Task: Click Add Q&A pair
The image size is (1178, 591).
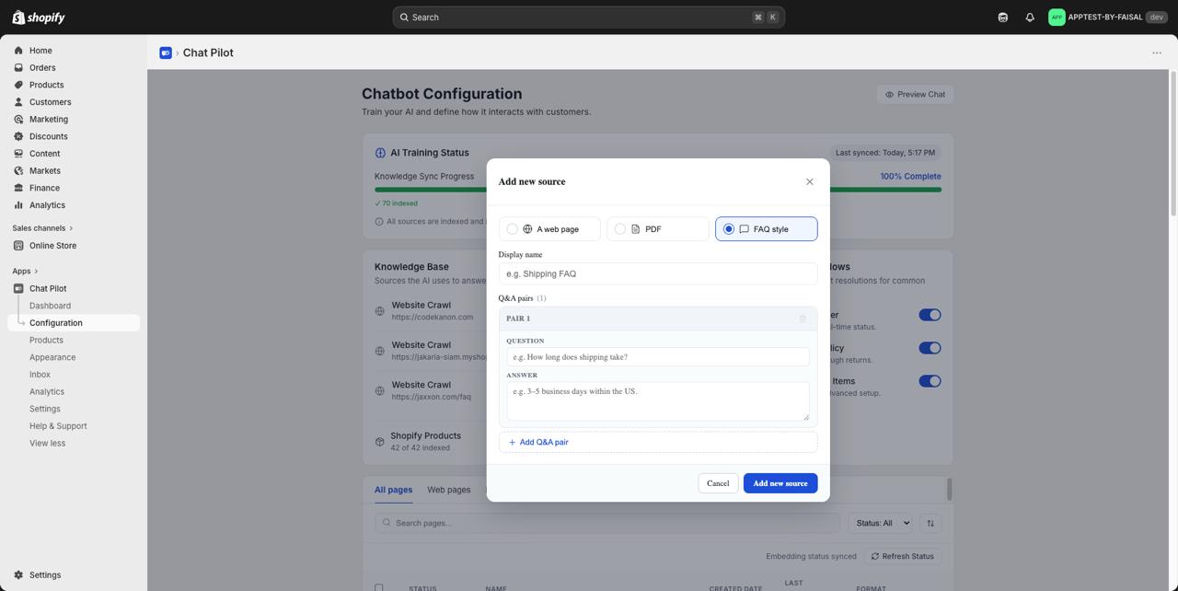Action: tap(658, 443)
